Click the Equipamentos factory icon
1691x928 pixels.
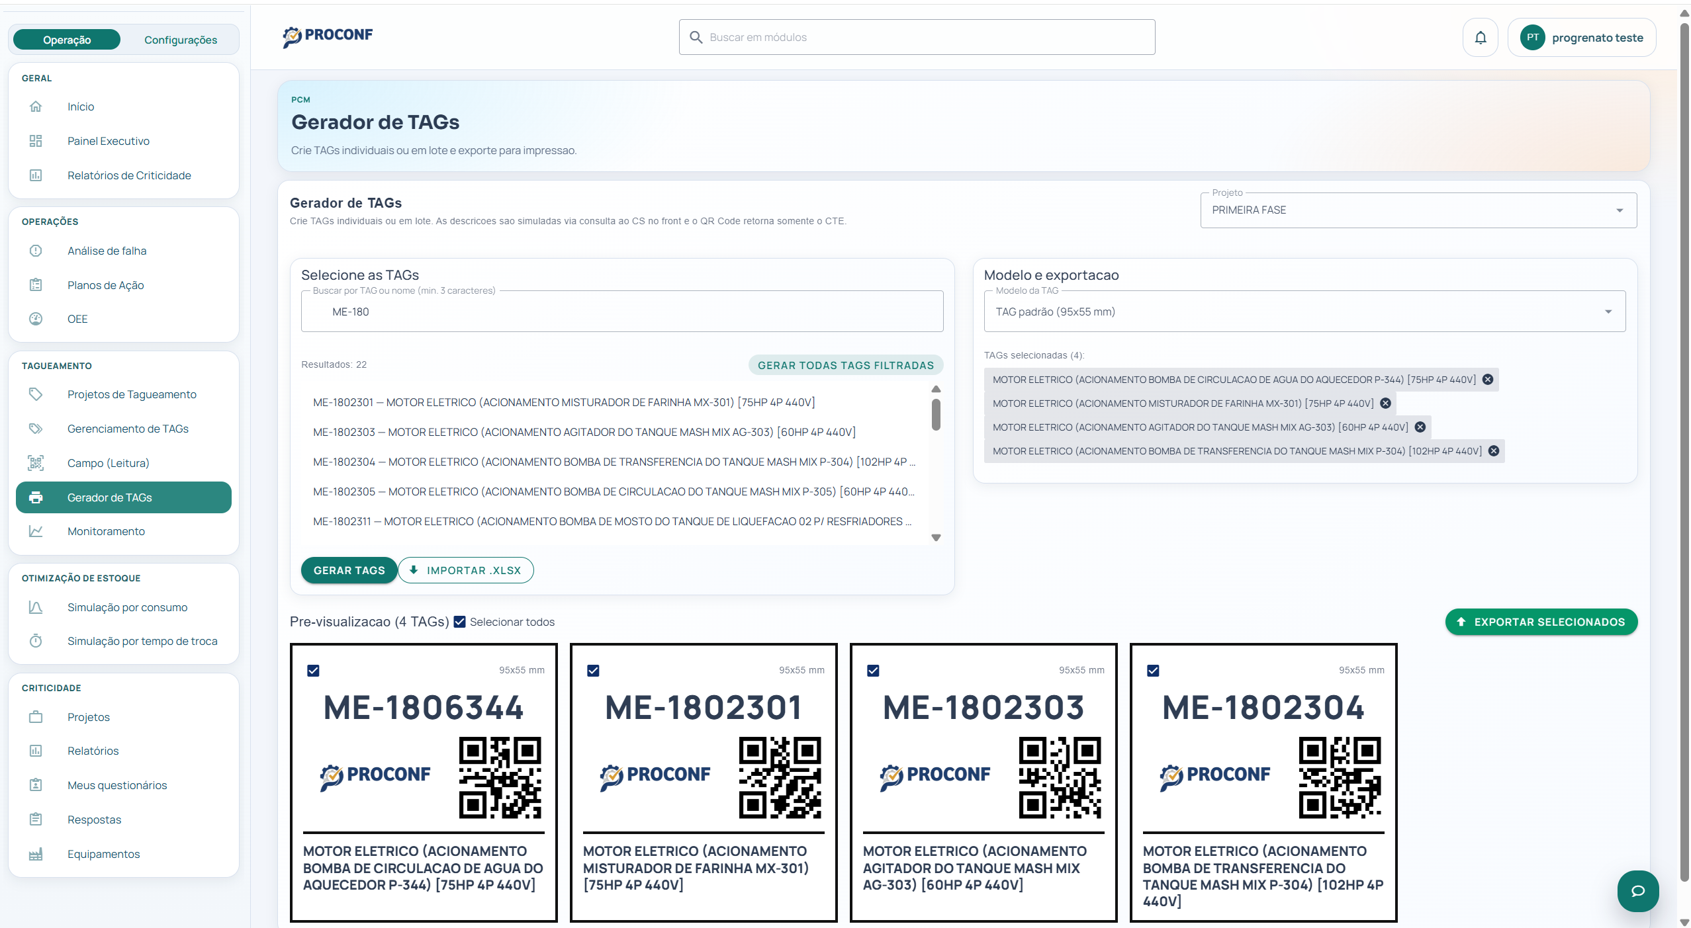click(x=36, y=854)
